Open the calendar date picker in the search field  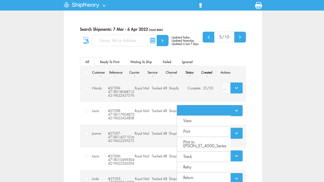pos(153,40)
